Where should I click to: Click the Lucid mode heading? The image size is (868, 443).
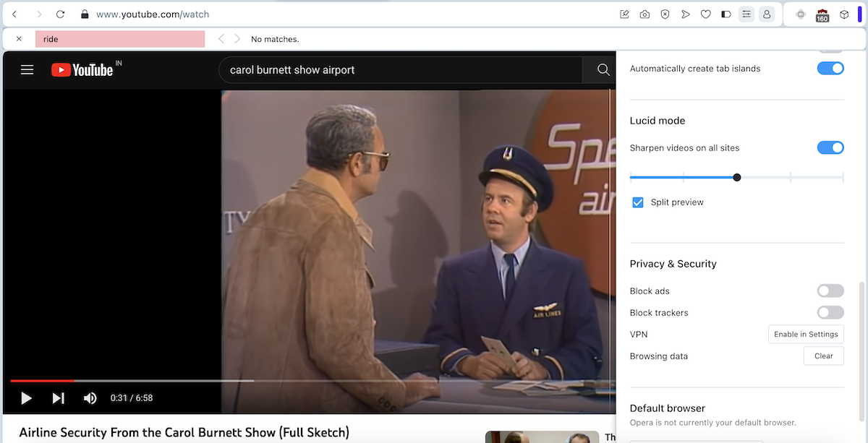658,121
